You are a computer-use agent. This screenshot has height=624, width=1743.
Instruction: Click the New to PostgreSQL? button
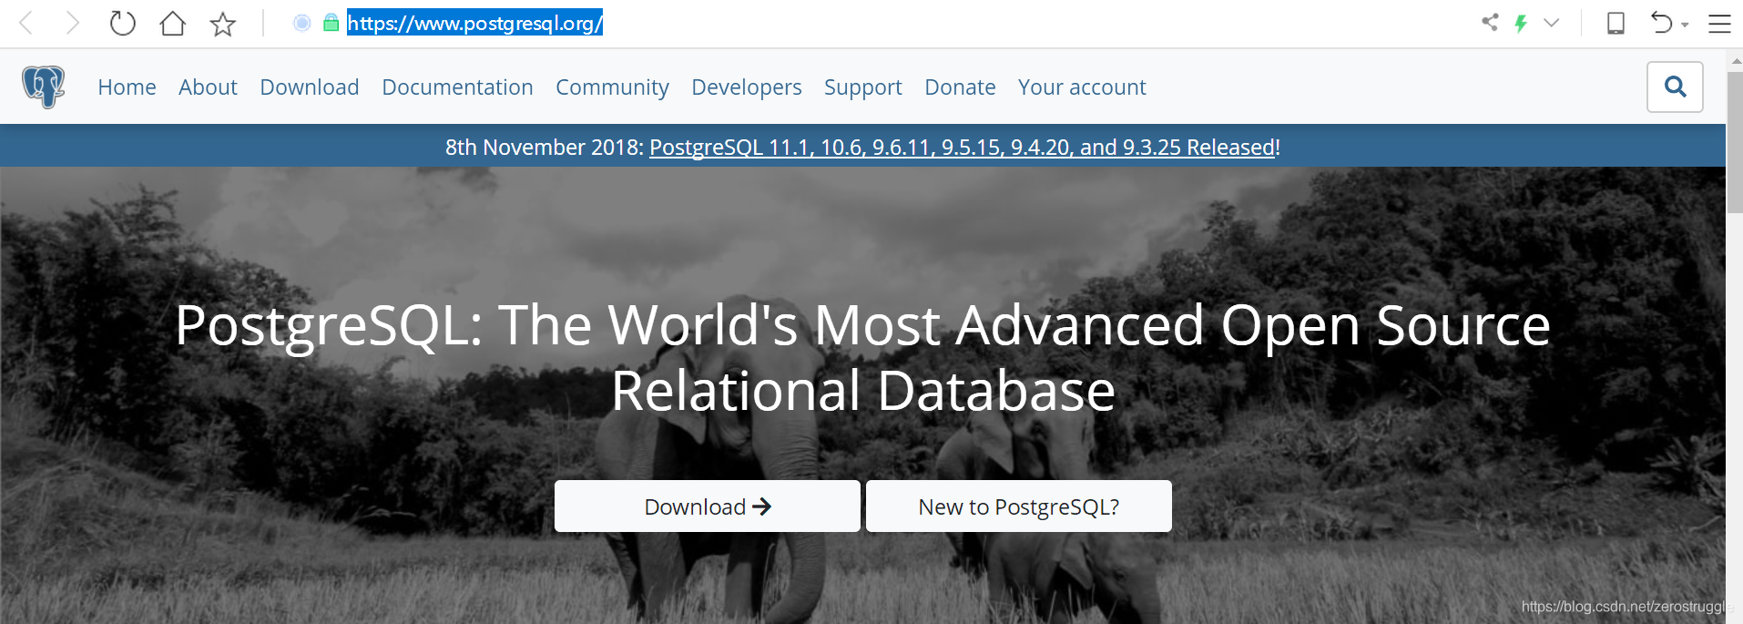pyautogui.click(x=1019, y=506)
